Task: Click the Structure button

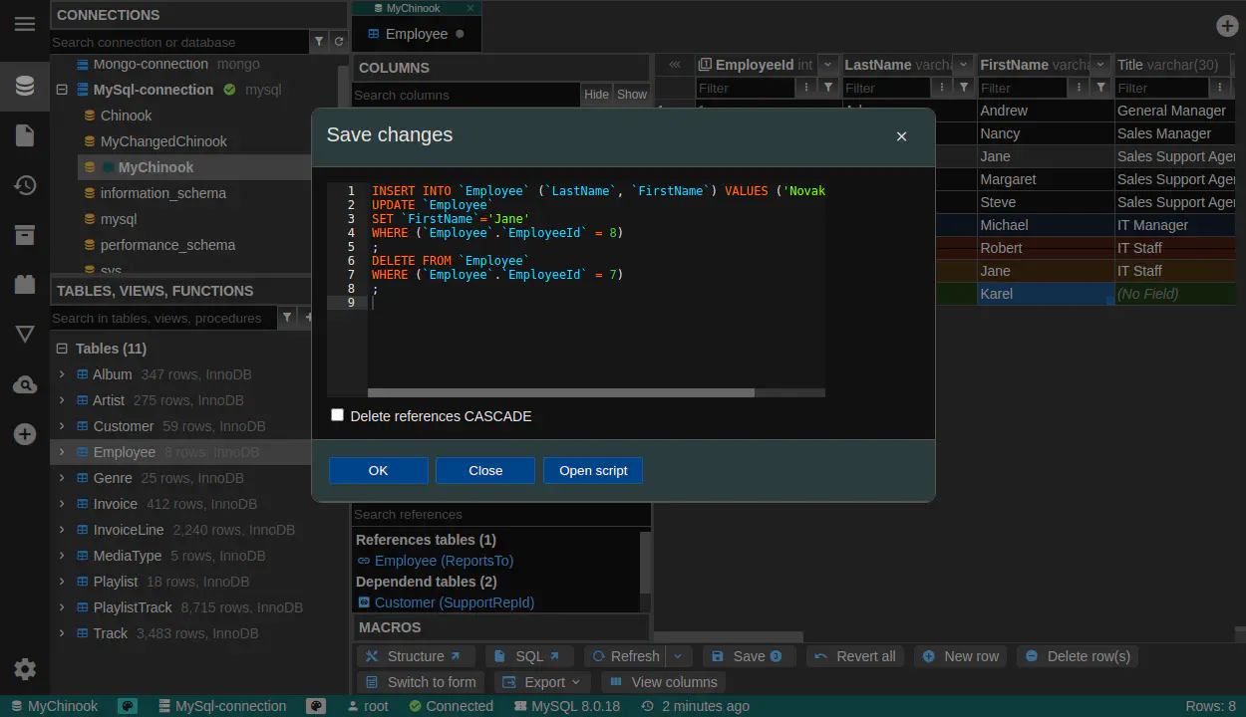Action: (x=416, y=656)
